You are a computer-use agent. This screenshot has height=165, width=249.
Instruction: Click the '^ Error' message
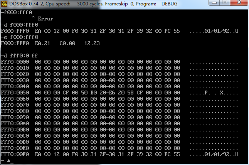pyautogui.click(x=42, y=19)
